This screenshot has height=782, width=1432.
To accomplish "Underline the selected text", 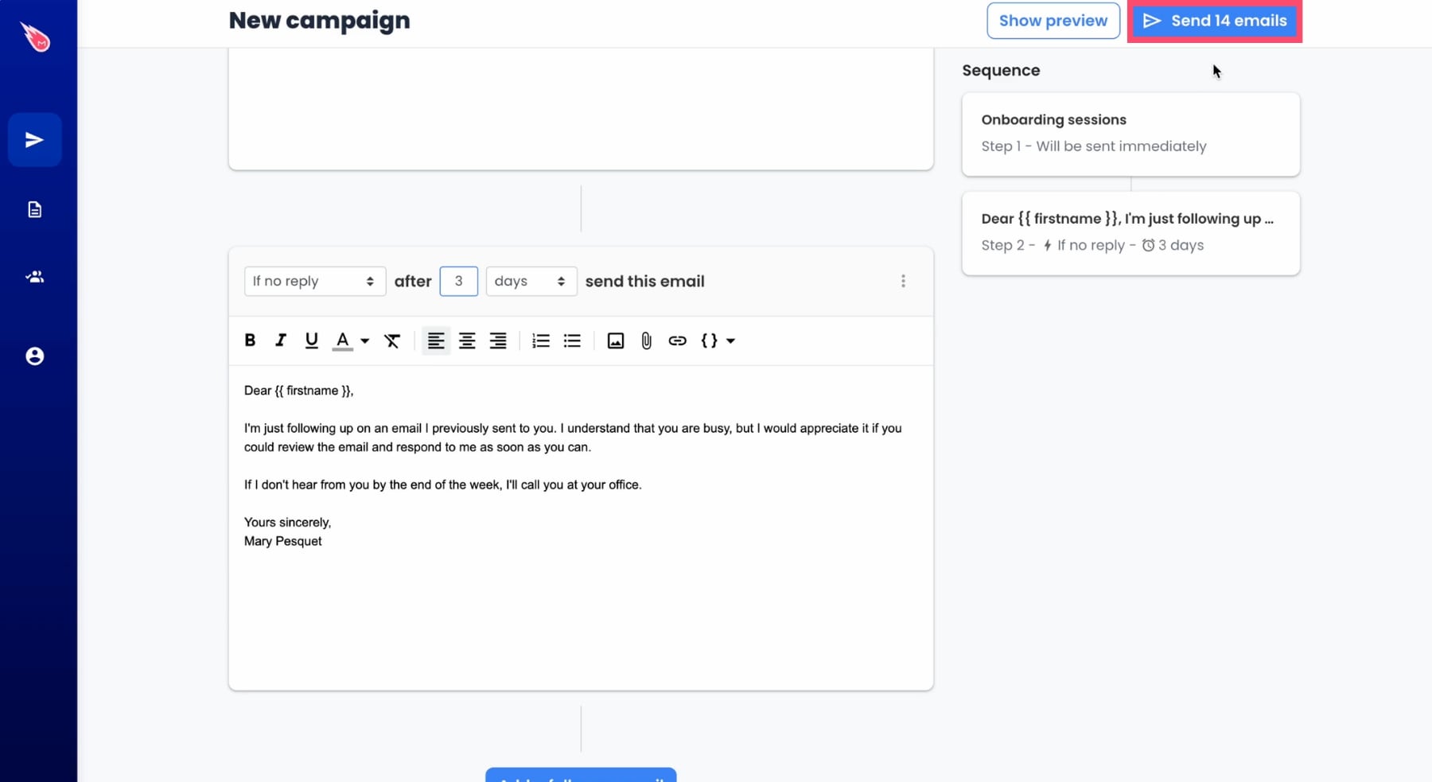I will pyautogui.click(x=311, y=340).
